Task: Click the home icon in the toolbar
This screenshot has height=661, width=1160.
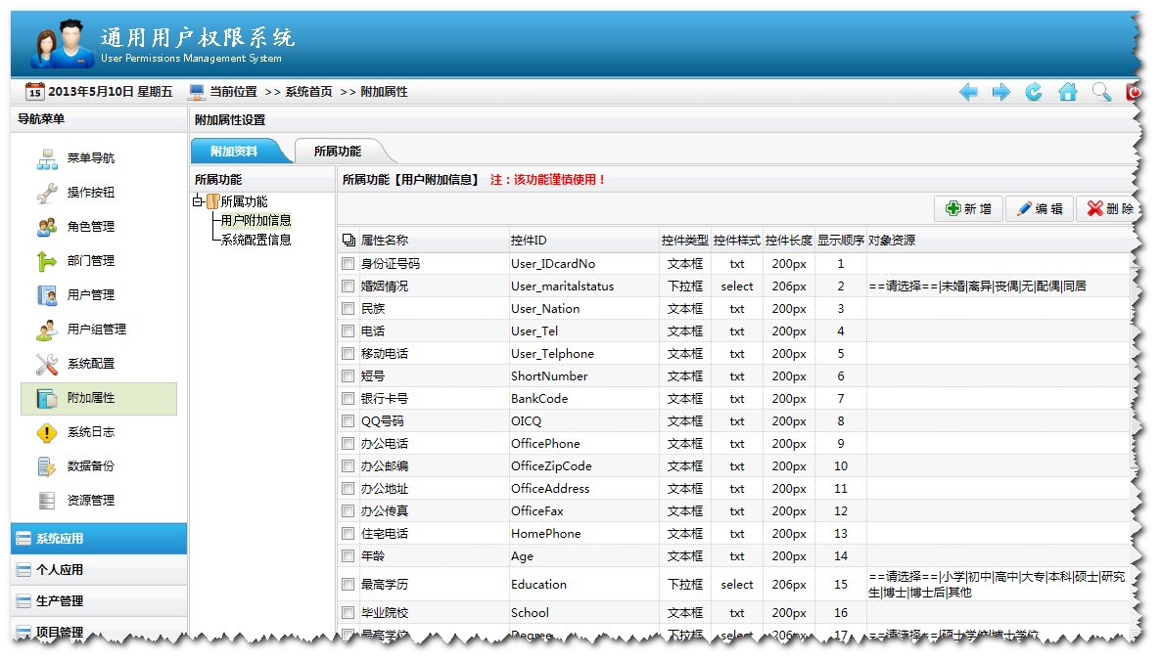Action: coord(1068,92)
